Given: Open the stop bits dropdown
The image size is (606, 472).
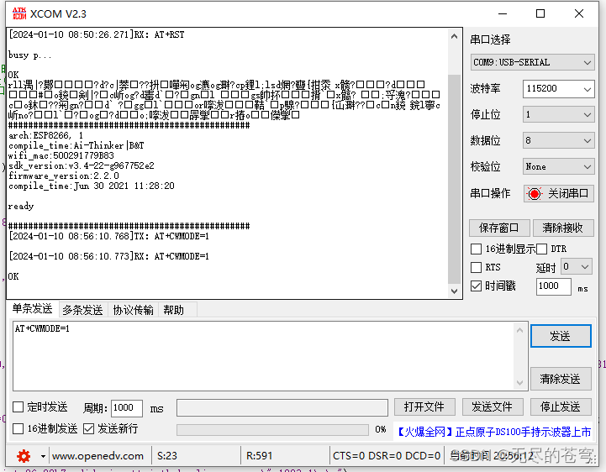Looking at the screenshot, I should [558, 115].
